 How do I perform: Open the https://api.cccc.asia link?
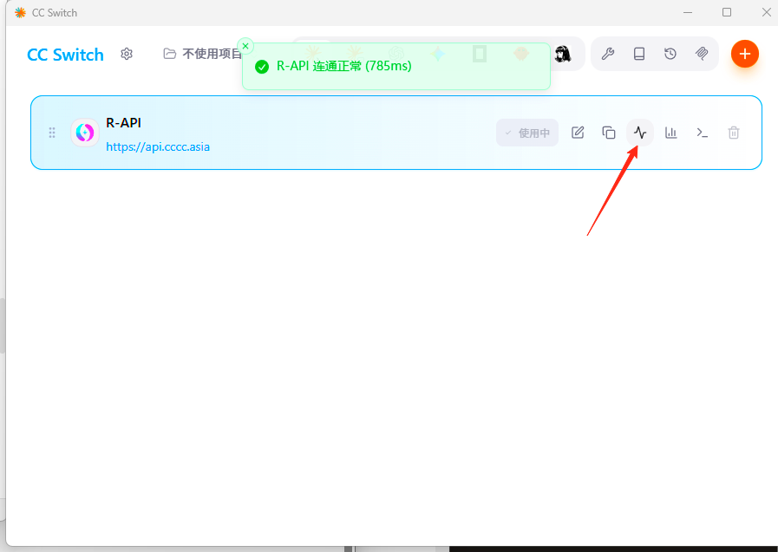(158, 146)
